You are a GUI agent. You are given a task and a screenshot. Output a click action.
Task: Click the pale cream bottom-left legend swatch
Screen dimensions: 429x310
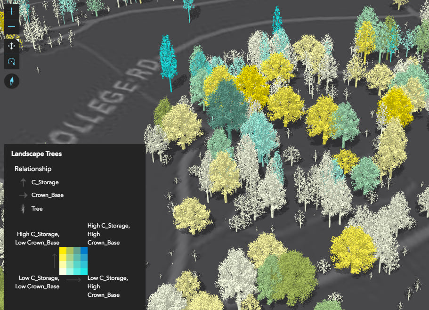63,271
